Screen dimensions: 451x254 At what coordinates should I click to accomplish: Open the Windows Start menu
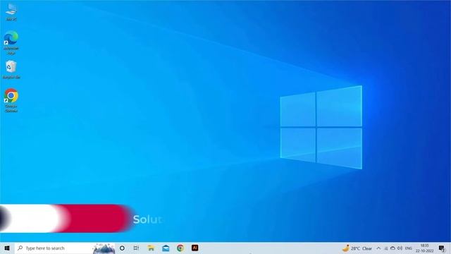pyautogui.click(x=7, y=248)
